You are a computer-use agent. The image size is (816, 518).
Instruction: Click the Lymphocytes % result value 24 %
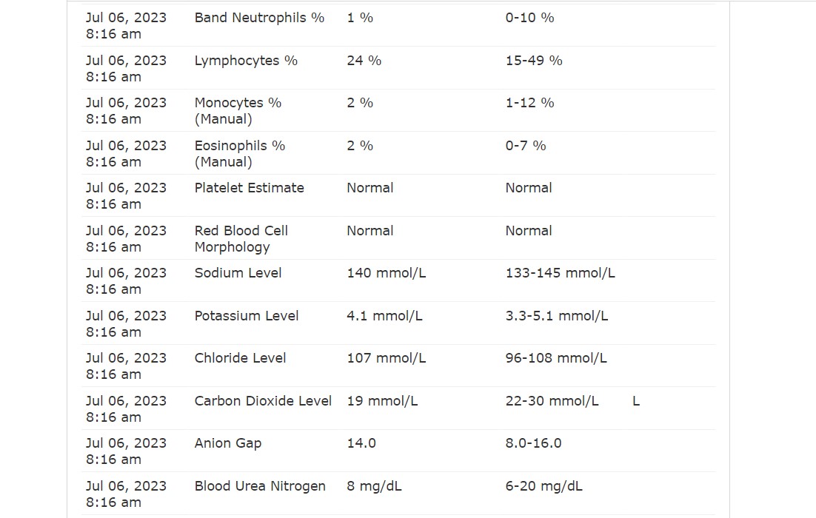tap(364, 61)
